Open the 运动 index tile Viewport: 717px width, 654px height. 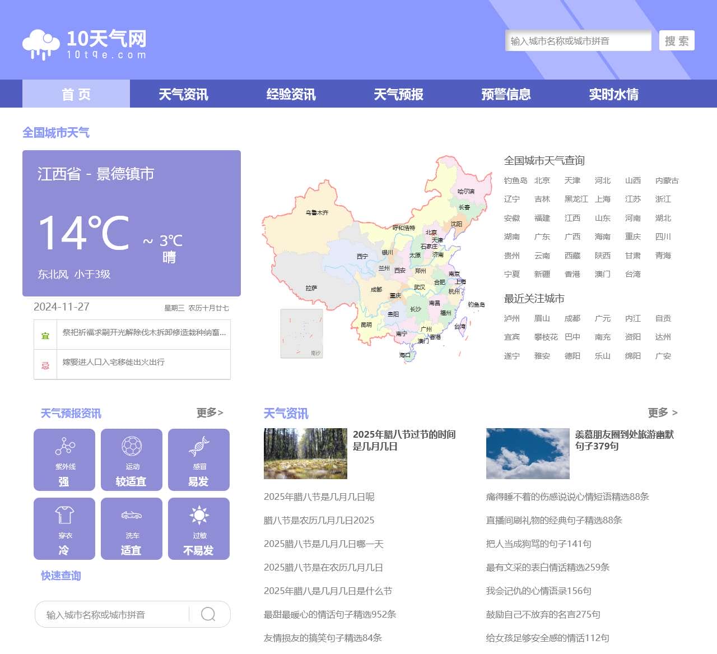pos(132,460)
